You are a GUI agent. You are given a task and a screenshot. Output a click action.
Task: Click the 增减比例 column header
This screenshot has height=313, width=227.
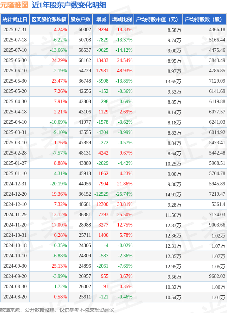pos(122,19)
